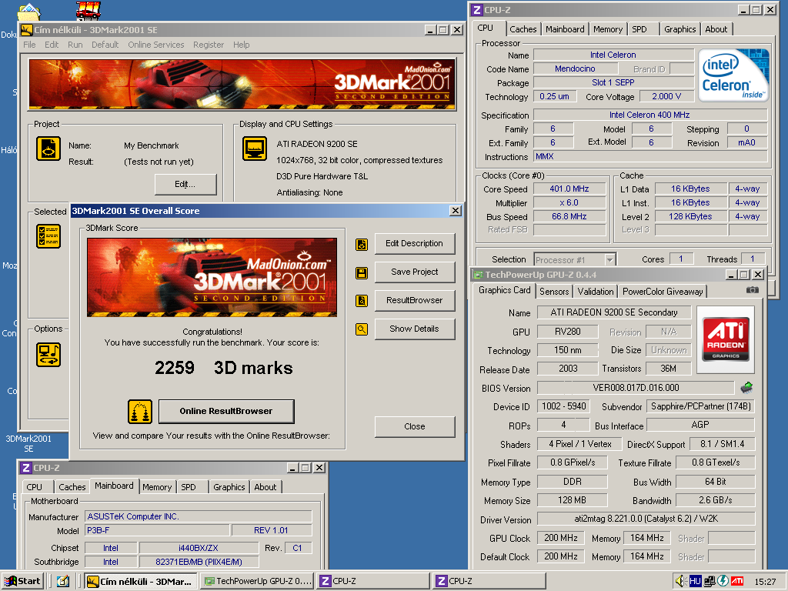Click the Memory Size 128 MB value

coord(572,500)
